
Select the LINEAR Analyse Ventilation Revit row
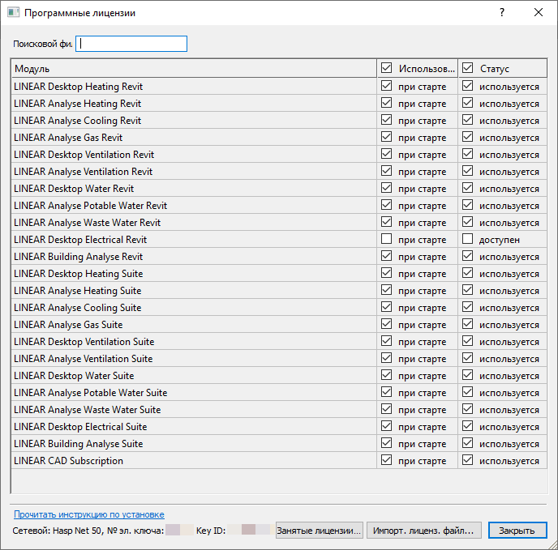pos(279,172)
